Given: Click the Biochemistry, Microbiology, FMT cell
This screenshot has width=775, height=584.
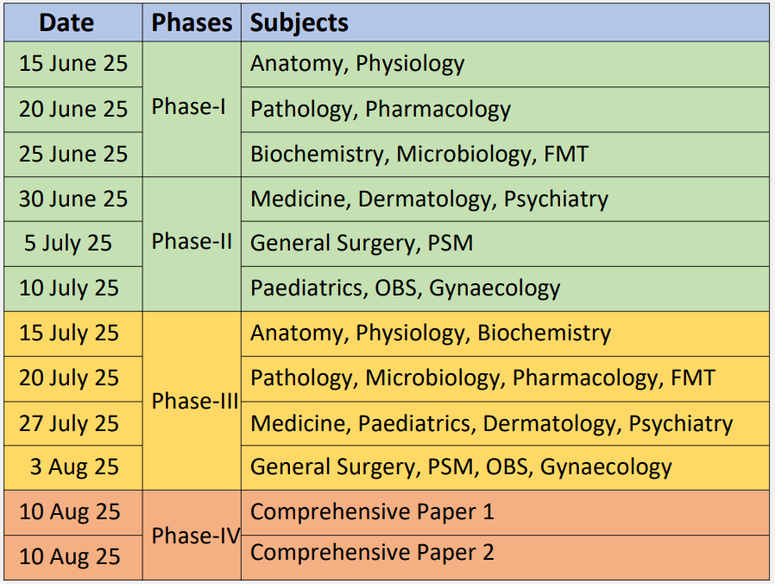Looking at the screenshot, I should click(x=419, y=155).
